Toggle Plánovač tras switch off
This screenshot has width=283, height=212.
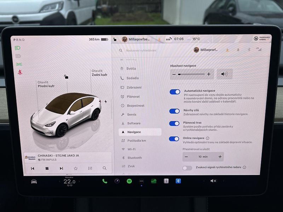(174, 123)
